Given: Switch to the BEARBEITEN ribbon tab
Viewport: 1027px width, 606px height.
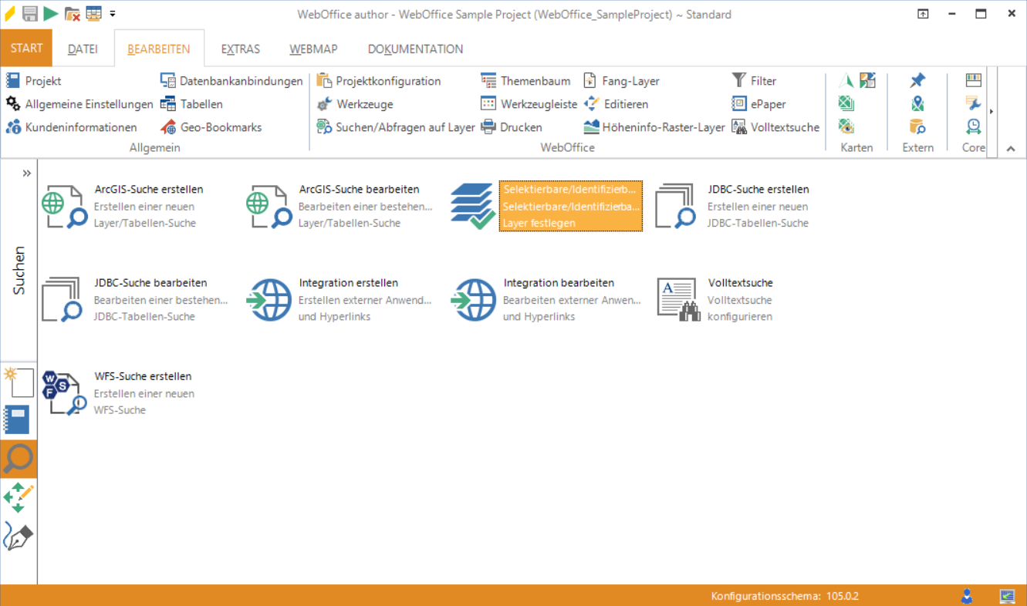Looking at the screenshot, I should click(159, 49).
